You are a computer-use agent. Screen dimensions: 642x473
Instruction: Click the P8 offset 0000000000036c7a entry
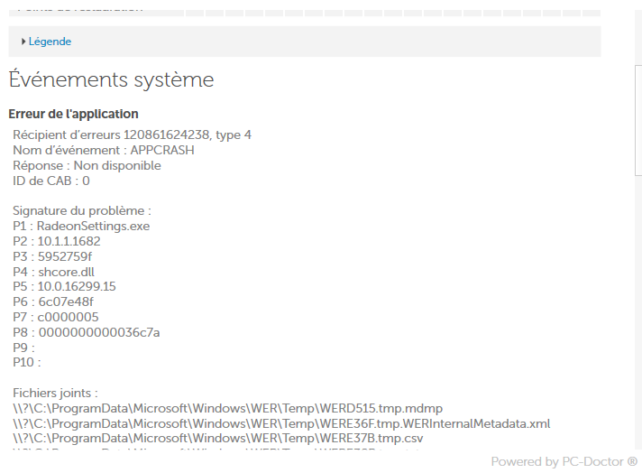click(86, 332)
